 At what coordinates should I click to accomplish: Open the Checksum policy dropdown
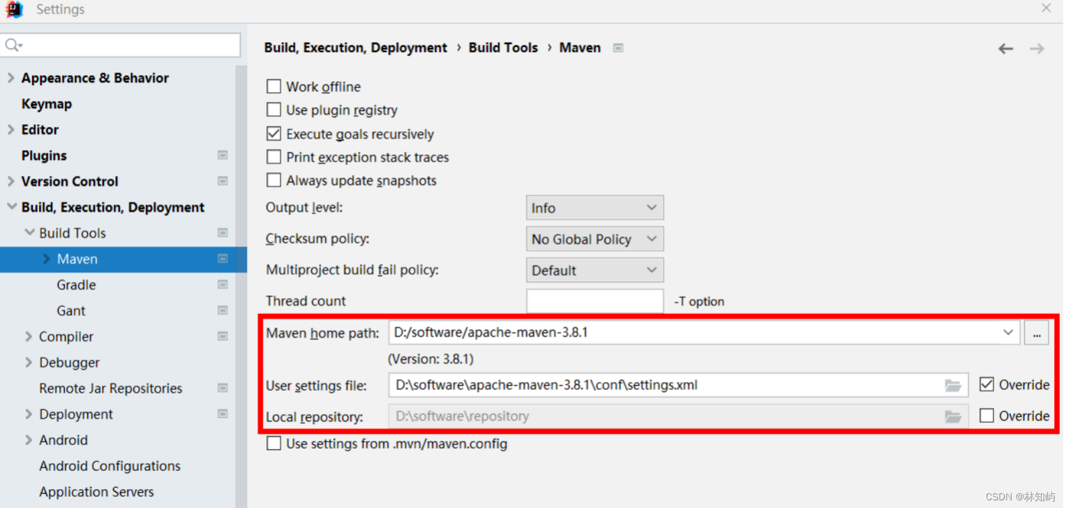[x=594, y=239]
